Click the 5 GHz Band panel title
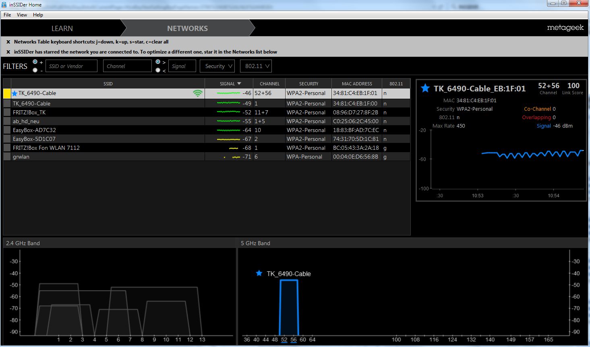Image resolution: width=590 pixels, height=347 pixels. click(255, 243)
